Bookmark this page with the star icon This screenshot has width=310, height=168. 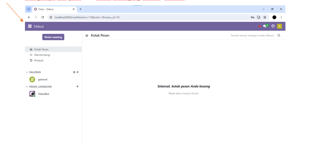pos(265,17)
